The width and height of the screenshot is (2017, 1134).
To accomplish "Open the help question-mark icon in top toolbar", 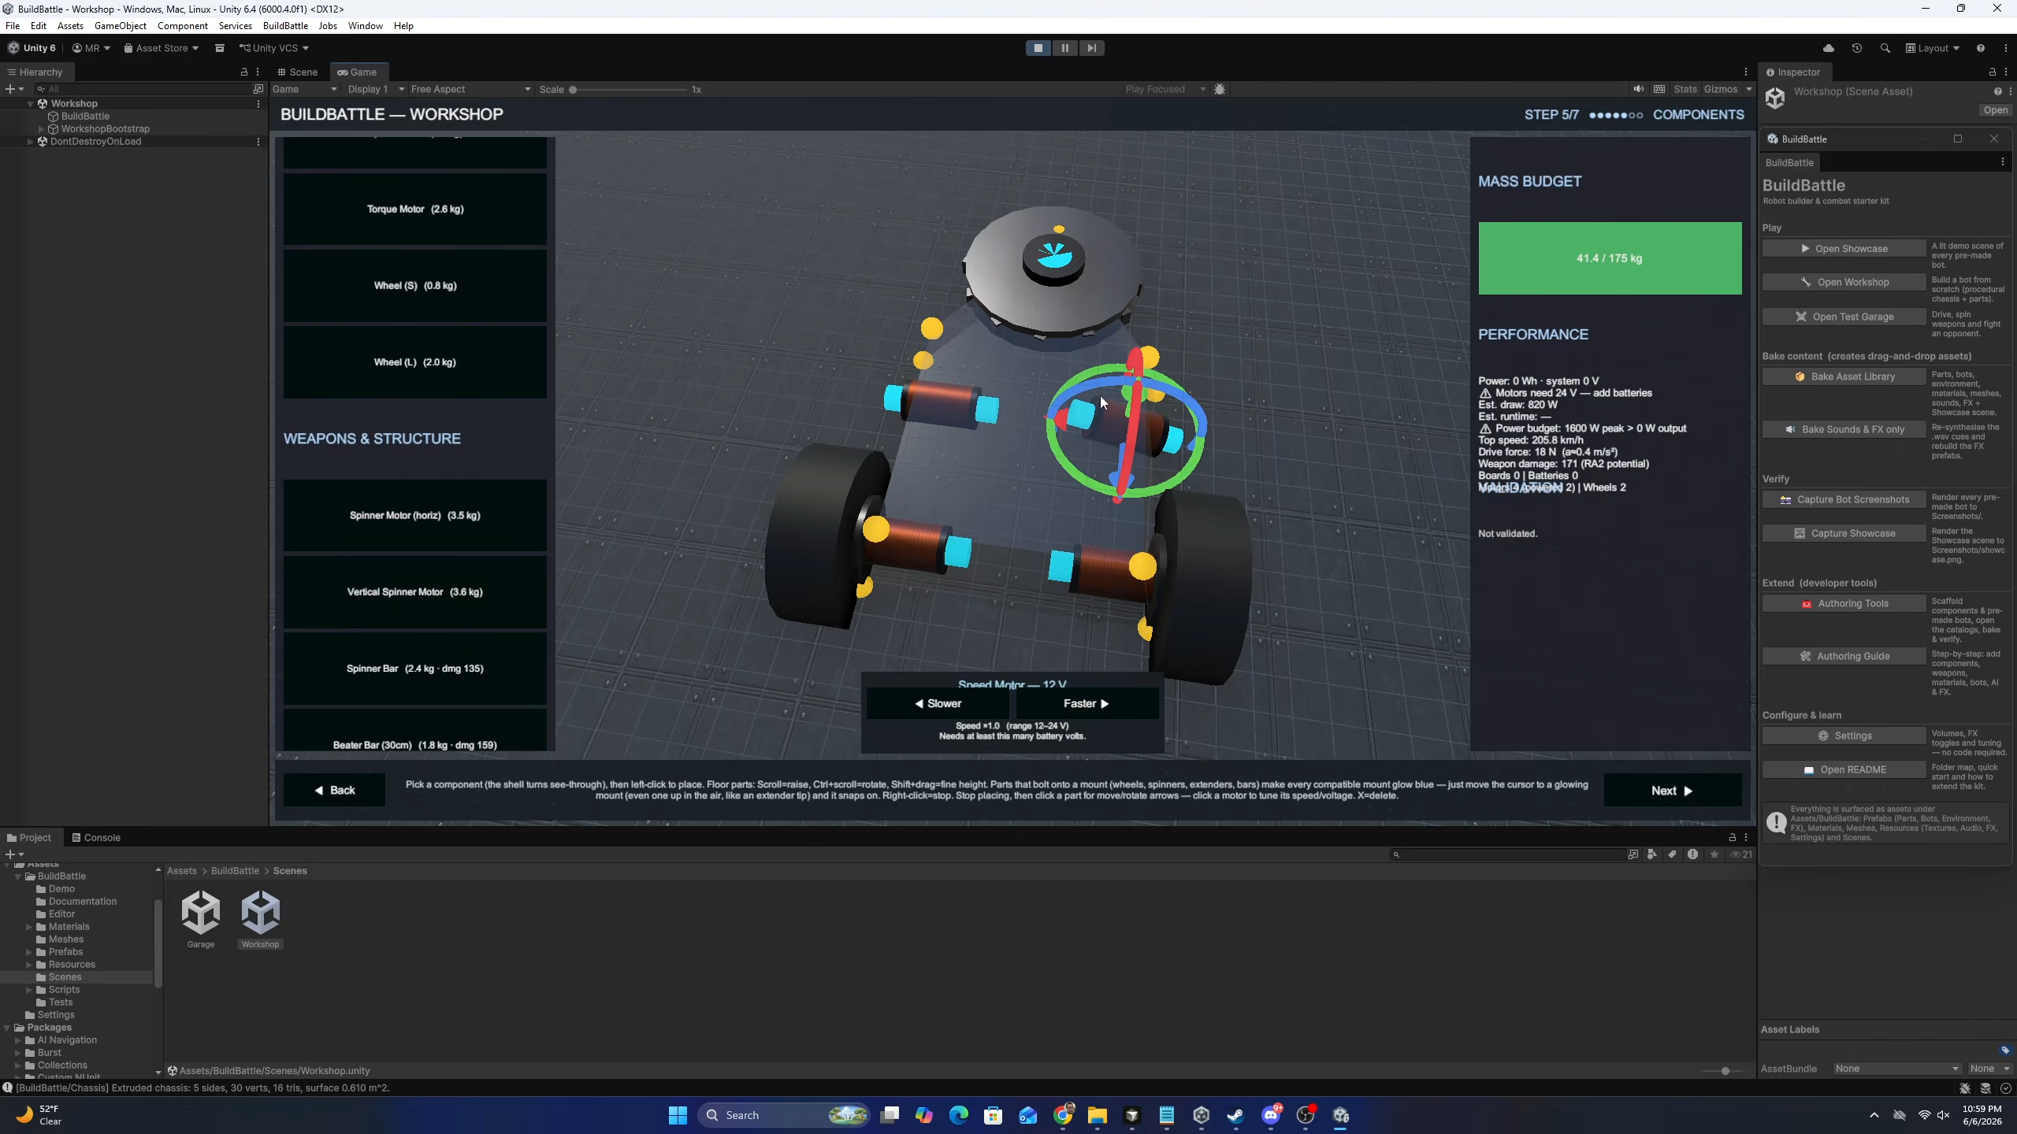I will pos(1981,48).
